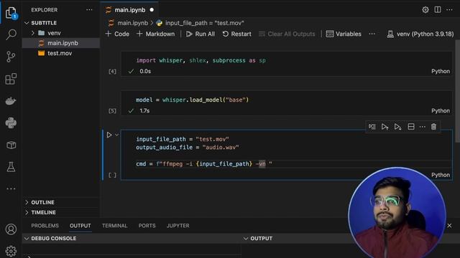The image size is (460, 258).
Task: Click the notebook vertical scrollbar
Action: [x=457, y=91]
